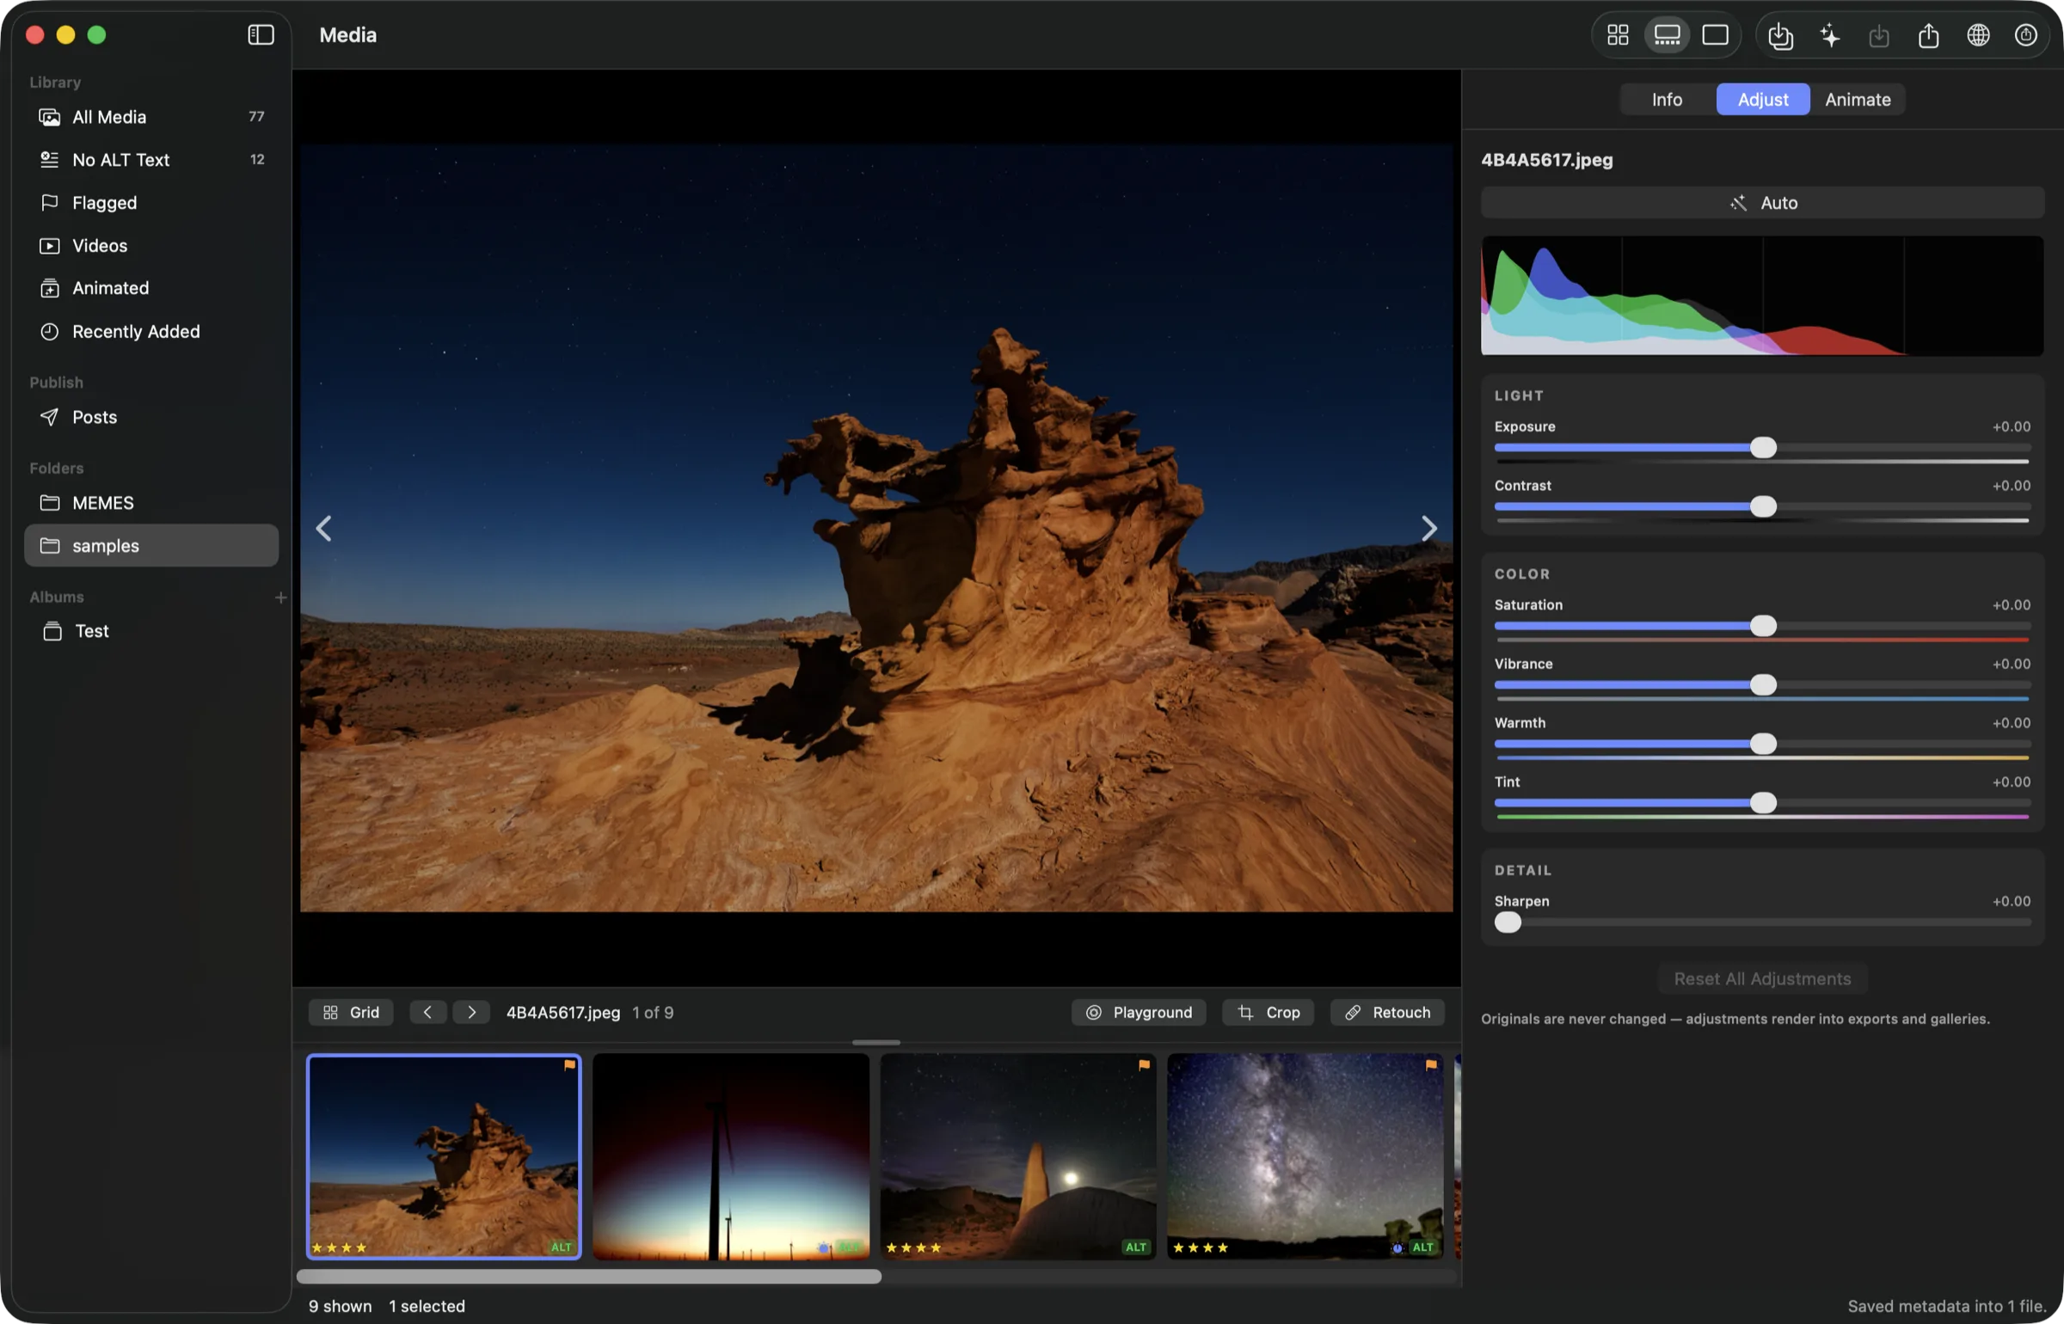Open Animated in the sidebar

(151, 288)
